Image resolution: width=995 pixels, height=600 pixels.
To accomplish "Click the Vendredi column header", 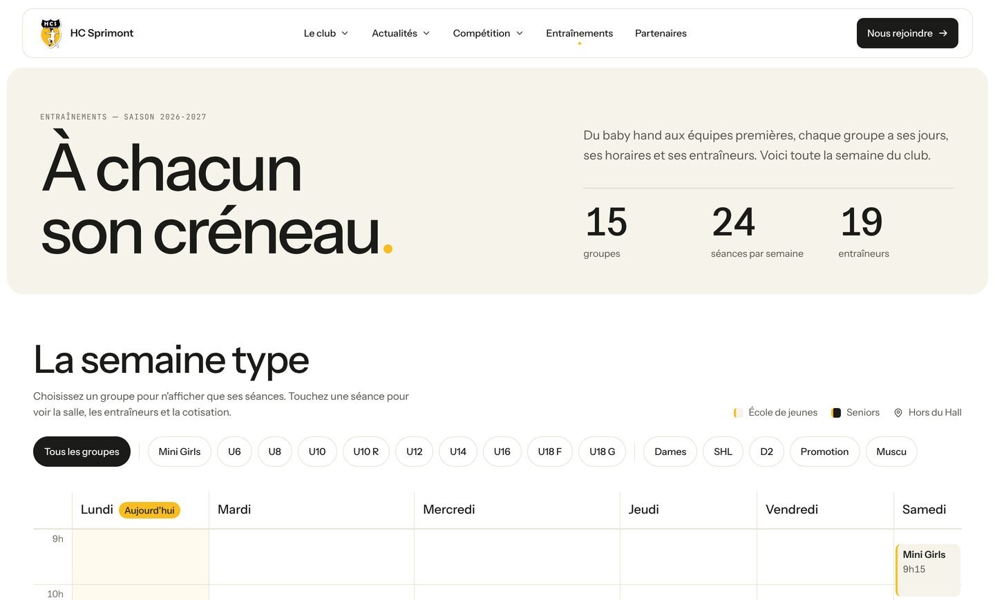I will [x=792, y=510].
